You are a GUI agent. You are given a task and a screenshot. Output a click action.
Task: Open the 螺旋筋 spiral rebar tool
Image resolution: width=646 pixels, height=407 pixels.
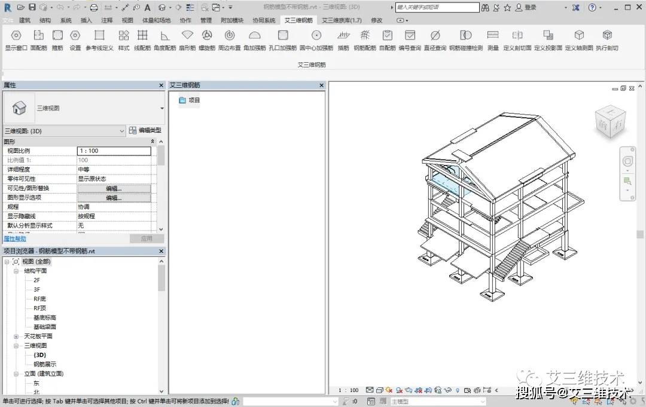pos(207,36)
